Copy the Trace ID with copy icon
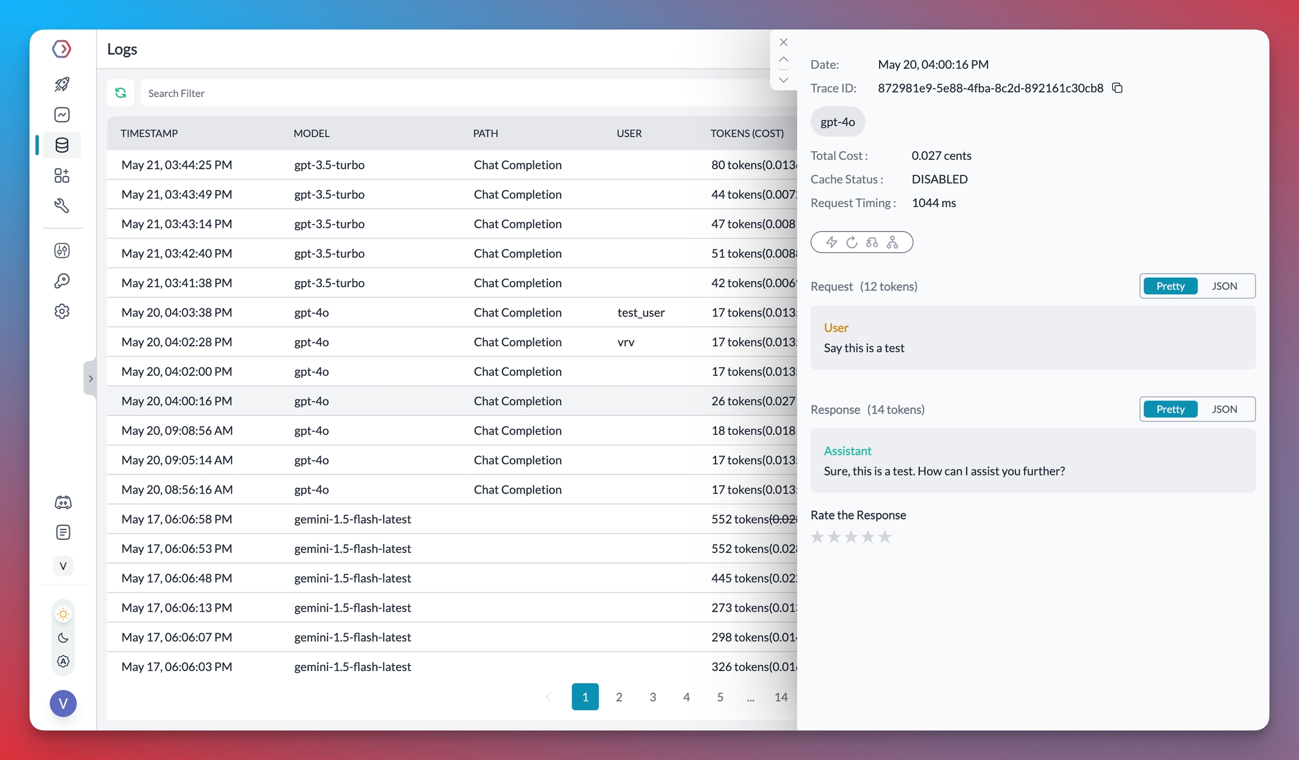The width and height of the screenshot is (1299, 760). pyautogui.click(x=1117, y=88)
